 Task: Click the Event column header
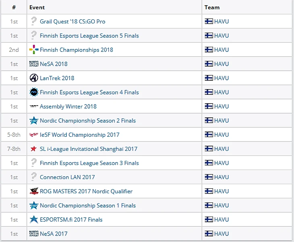pyautogui.click(x=37, y=7)
